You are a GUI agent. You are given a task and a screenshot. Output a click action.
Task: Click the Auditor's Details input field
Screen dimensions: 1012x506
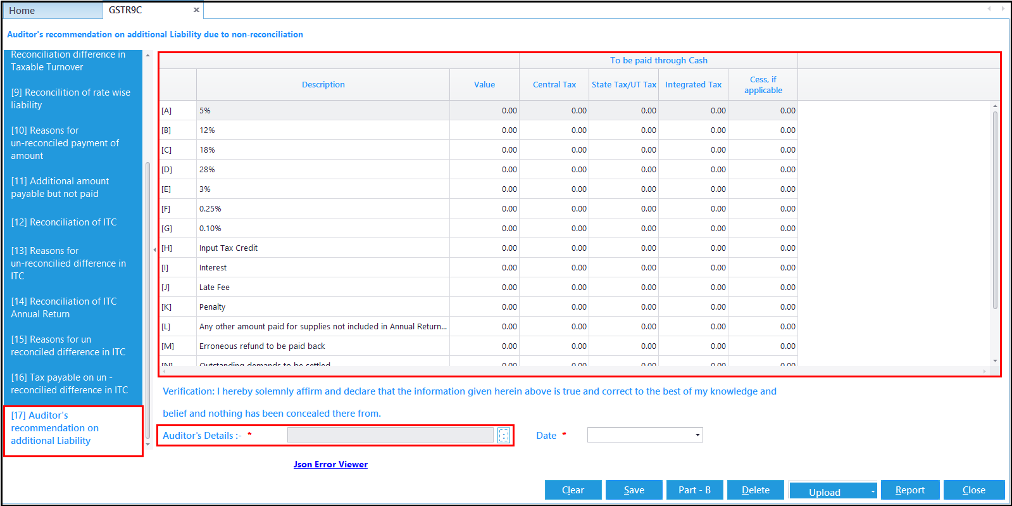coord(390,435)
